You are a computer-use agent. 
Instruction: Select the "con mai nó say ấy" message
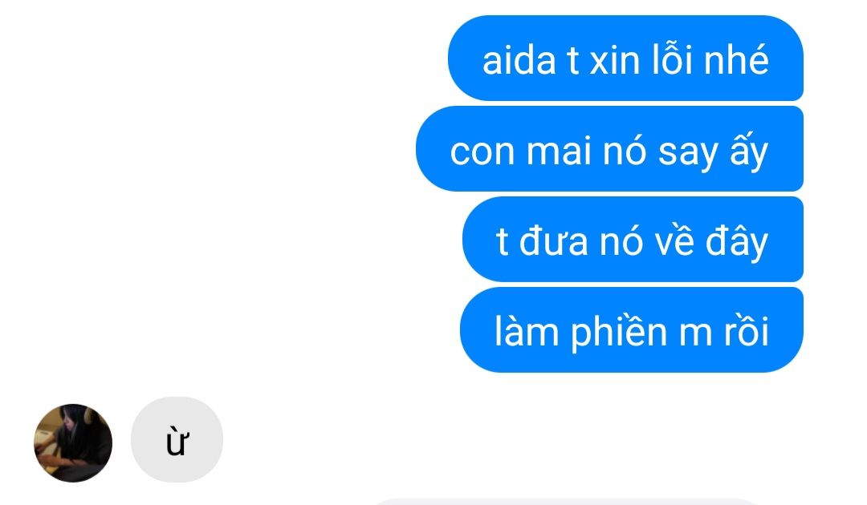pyautogui.click(x=609, y=149)
